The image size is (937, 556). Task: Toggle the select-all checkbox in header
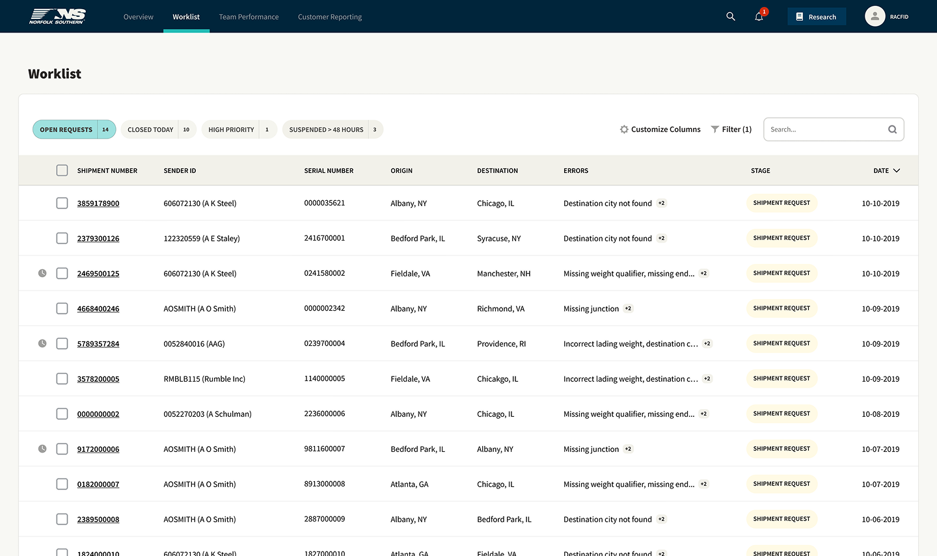pos(62,170)
